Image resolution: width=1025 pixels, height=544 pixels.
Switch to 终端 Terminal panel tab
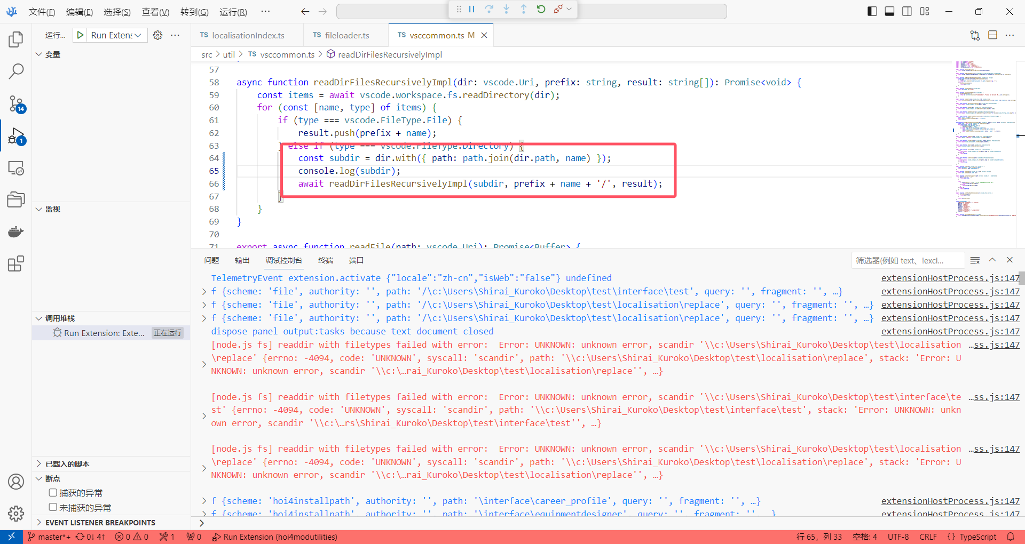pyautogui.click(x=326, y=260)
